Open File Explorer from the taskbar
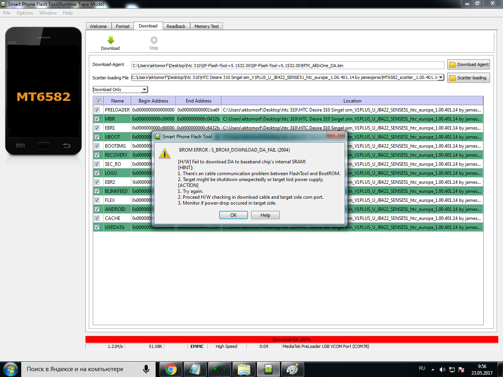Viewport: 503px width, 377px height. pyautogui.click(x=244, y=369)
